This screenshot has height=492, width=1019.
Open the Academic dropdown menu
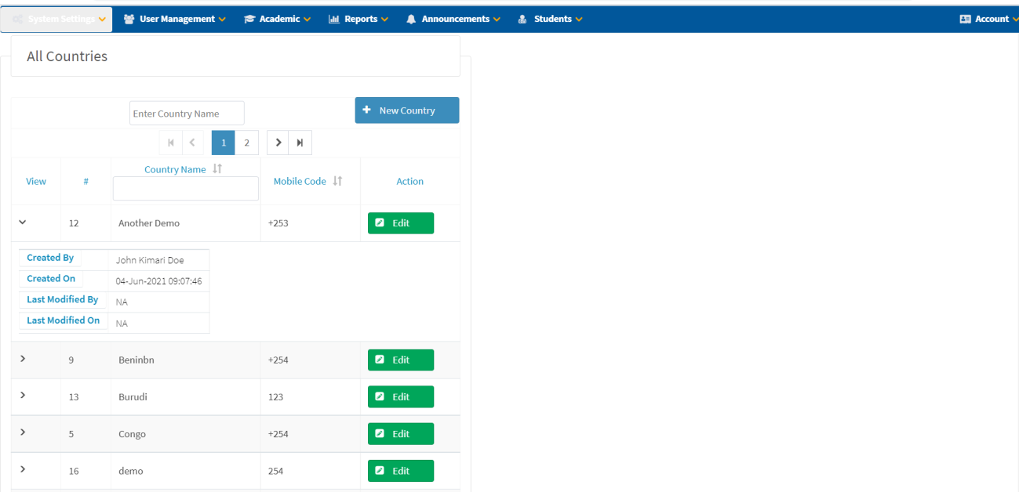coord(278,19)
